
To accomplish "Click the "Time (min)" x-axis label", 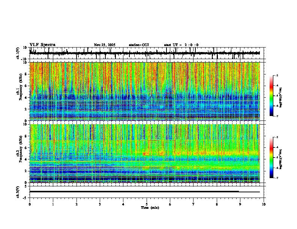I will point(150,208).
